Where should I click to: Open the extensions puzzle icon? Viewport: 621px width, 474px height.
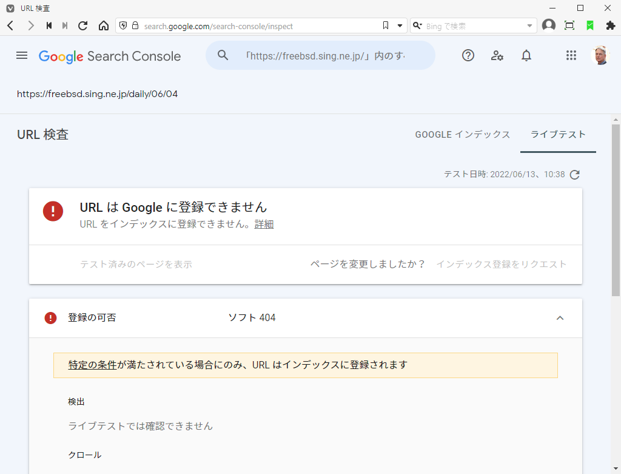(611, 25)
